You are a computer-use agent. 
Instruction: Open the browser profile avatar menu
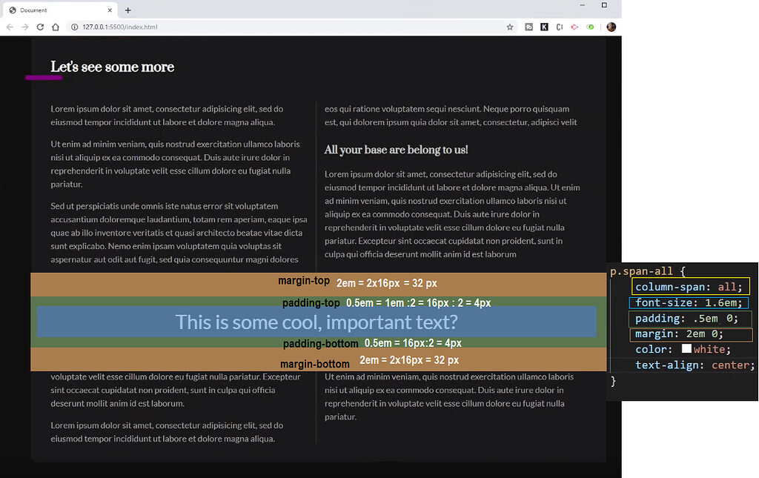[610, 26]
